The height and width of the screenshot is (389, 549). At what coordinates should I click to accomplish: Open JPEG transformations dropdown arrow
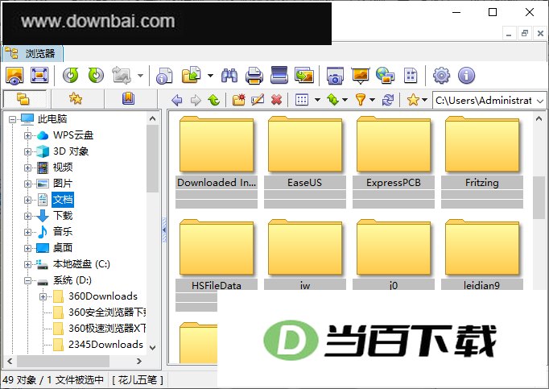point(140,76)
